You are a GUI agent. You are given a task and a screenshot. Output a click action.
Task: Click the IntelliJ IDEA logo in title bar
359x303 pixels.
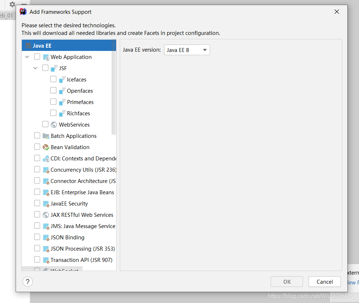click(x=23, y=11)
